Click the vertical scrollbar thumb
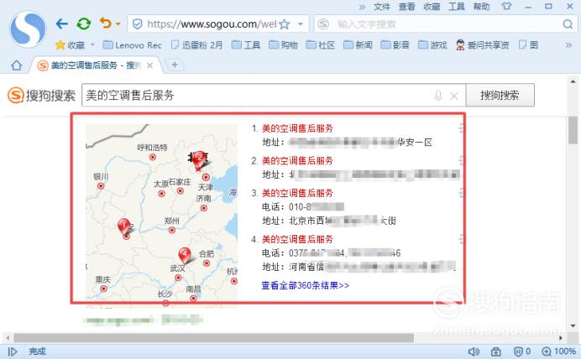Image resolution: width=581 pixels, height=359 pixels. point(573,130)
